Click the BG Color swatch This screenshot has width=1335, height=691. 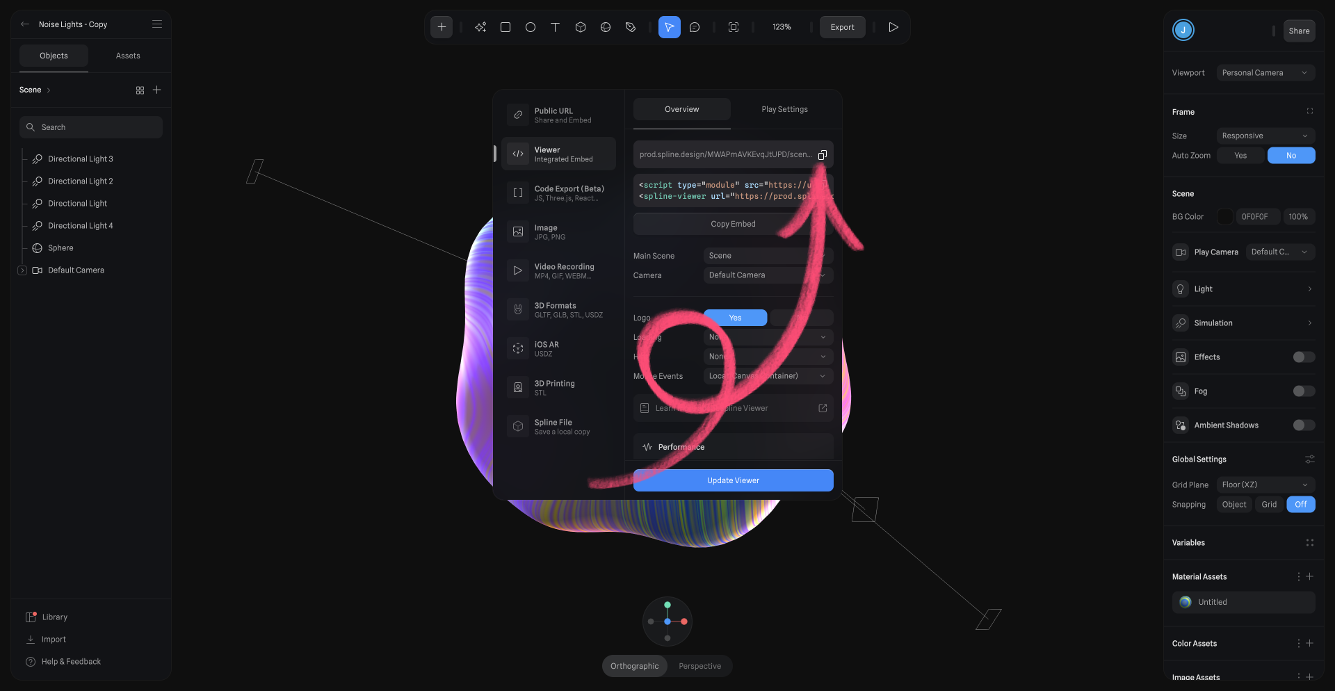(1225, 216)
